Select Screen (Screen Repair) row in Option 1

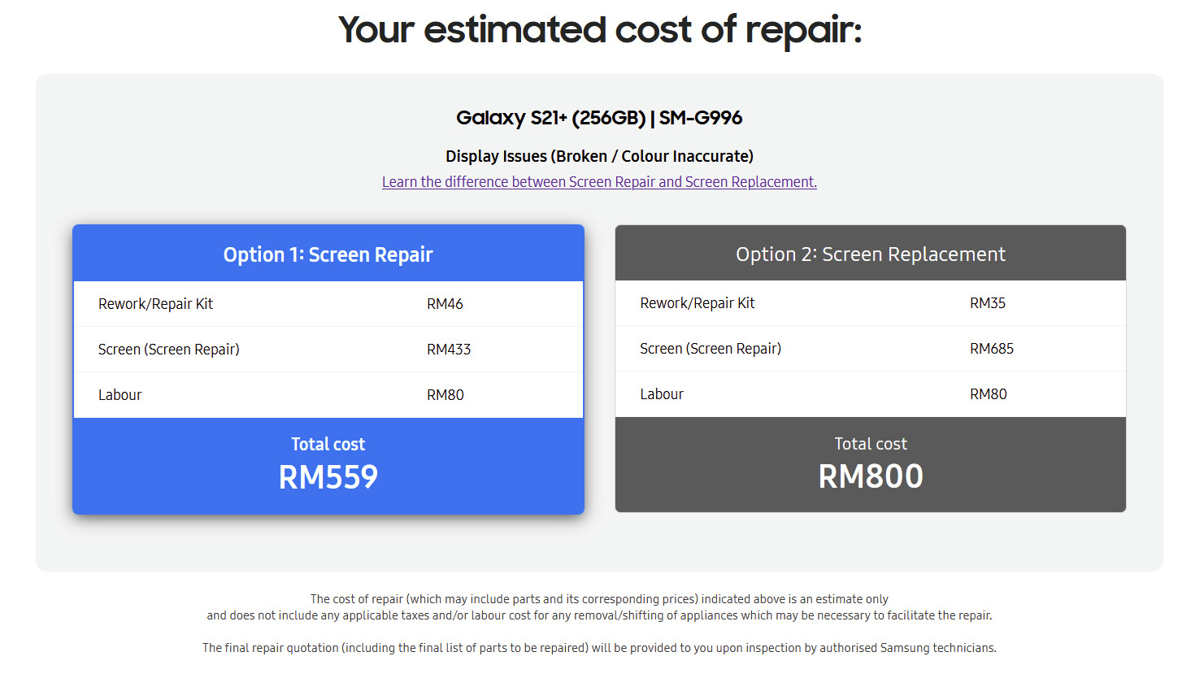click(x=328, y=350)
